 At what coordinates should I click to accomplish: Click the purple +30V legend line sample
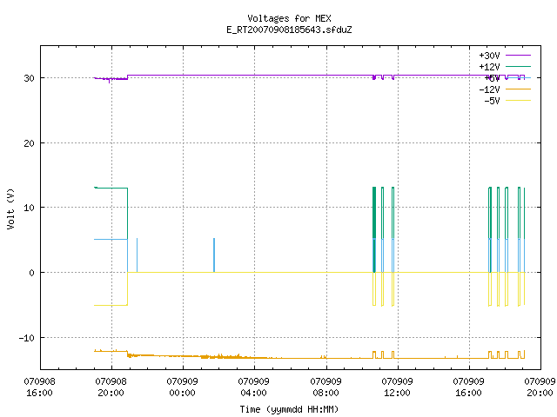[518, 55]
